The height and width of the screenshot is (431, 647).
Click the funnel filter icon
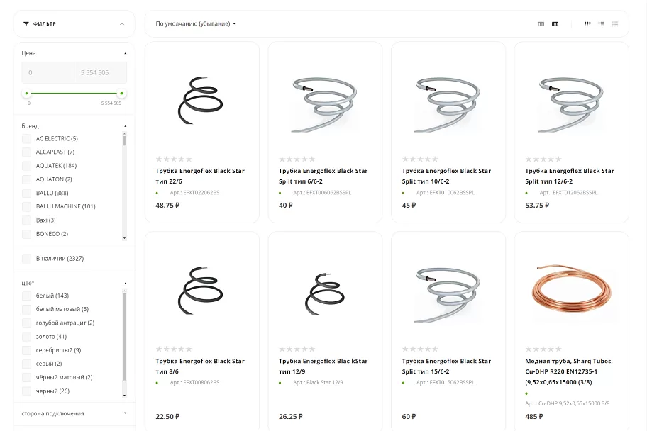point(26,24)
